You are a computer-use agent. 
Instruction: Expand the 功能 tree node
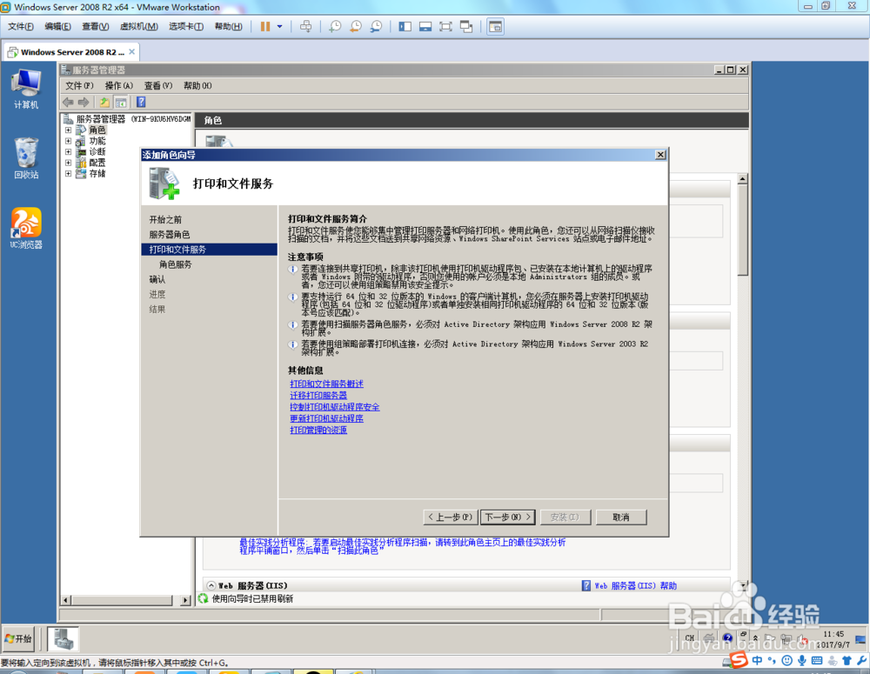coord(68,141)
